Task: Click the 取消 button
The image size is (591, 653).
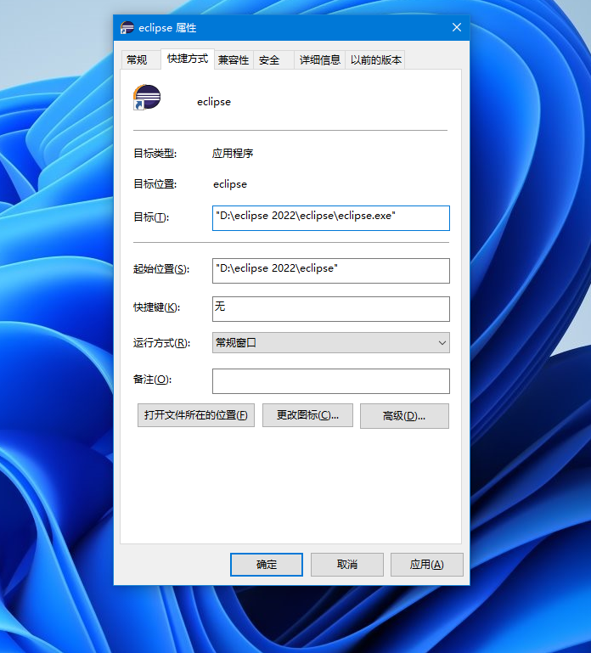Action: pos(347,565)
